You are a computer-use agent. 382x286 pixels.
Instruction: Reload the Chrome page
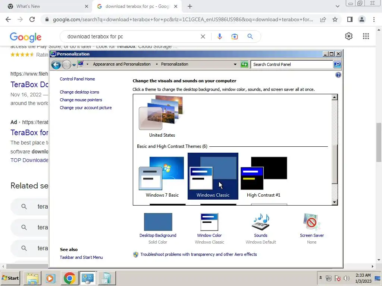[32, 19]
